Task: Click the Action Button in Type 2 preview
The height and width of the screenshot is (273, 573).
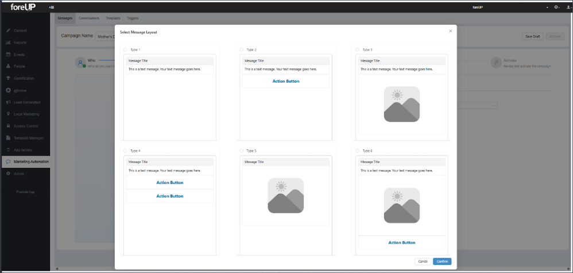Action: (286, 81)
